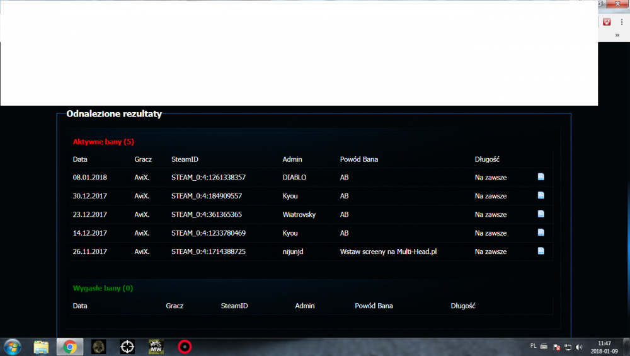Click the red circle app in taskbar
The image size is (630, 356).
click(184, 347)
